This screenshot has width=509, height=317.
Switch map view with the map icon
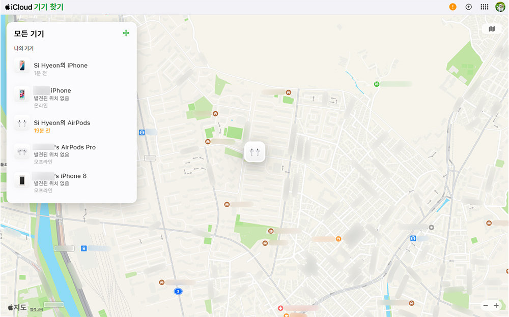492,29
